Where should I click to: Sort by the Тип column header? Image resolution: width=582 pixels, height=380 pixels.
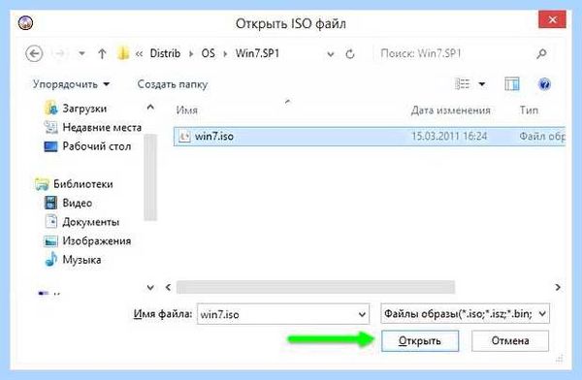coord(529,111)
